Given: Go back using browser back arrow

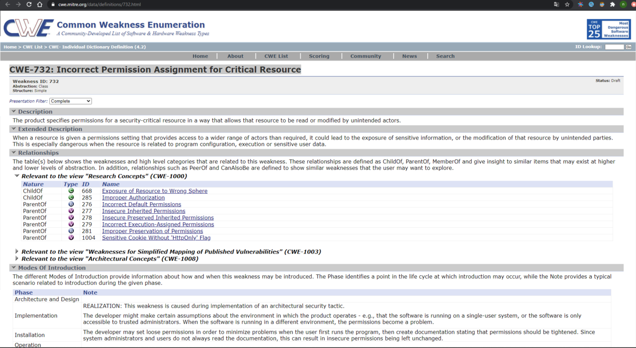Looking at the screenshot, I should tap(7, 4).
